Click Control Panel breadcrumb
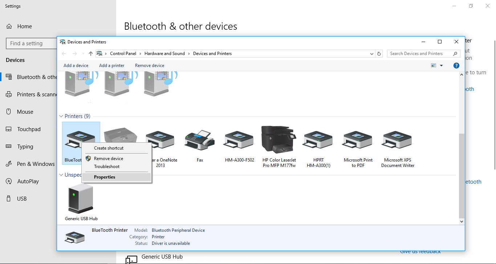 tap(123, 54)
